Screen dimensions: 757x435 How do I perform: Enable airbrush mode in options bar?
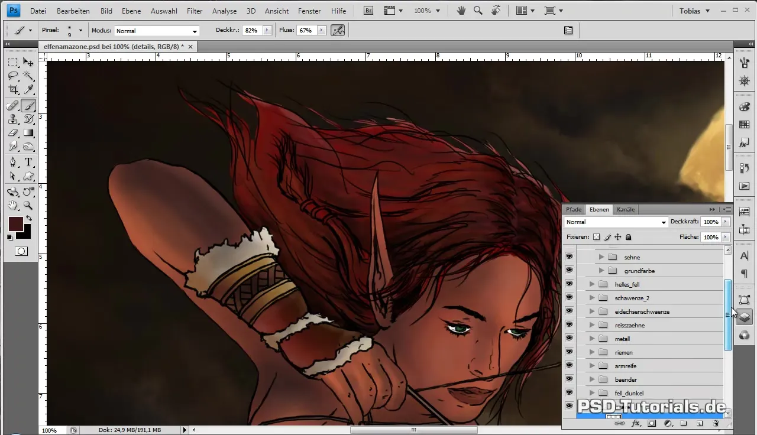coord(338,30)
